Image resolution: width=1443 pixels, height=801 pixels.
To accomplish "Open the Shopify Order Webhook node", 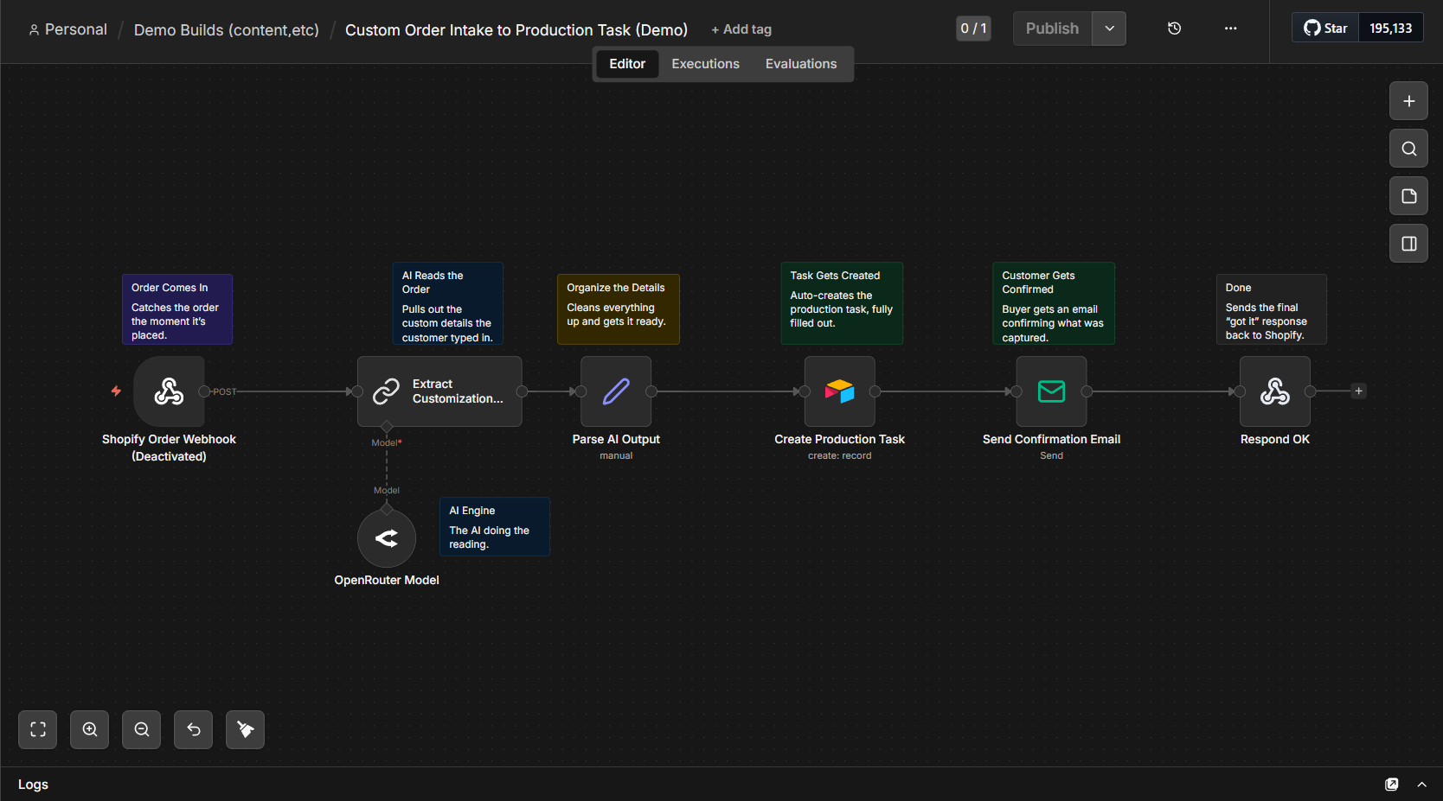I will click(169, 391).
